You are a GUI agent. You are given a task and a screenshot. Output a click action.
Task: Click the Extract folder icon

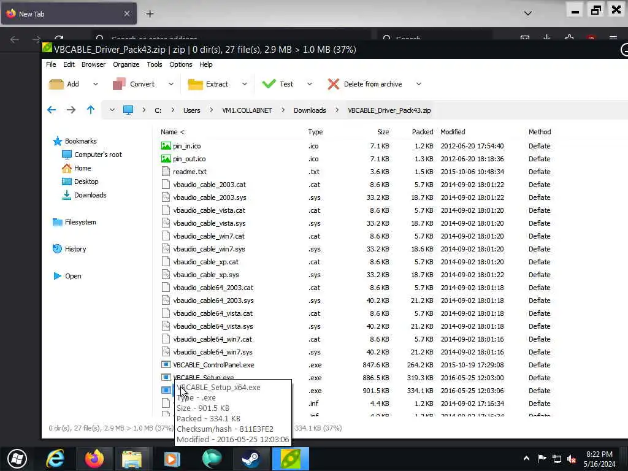click(196, 84)
